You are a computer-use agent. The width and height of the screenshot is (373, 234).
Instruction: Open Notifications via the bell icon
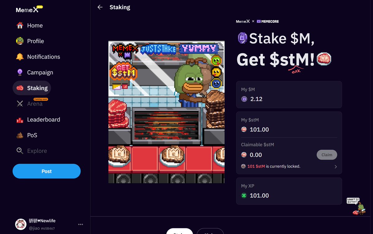[x=20, y=57]
